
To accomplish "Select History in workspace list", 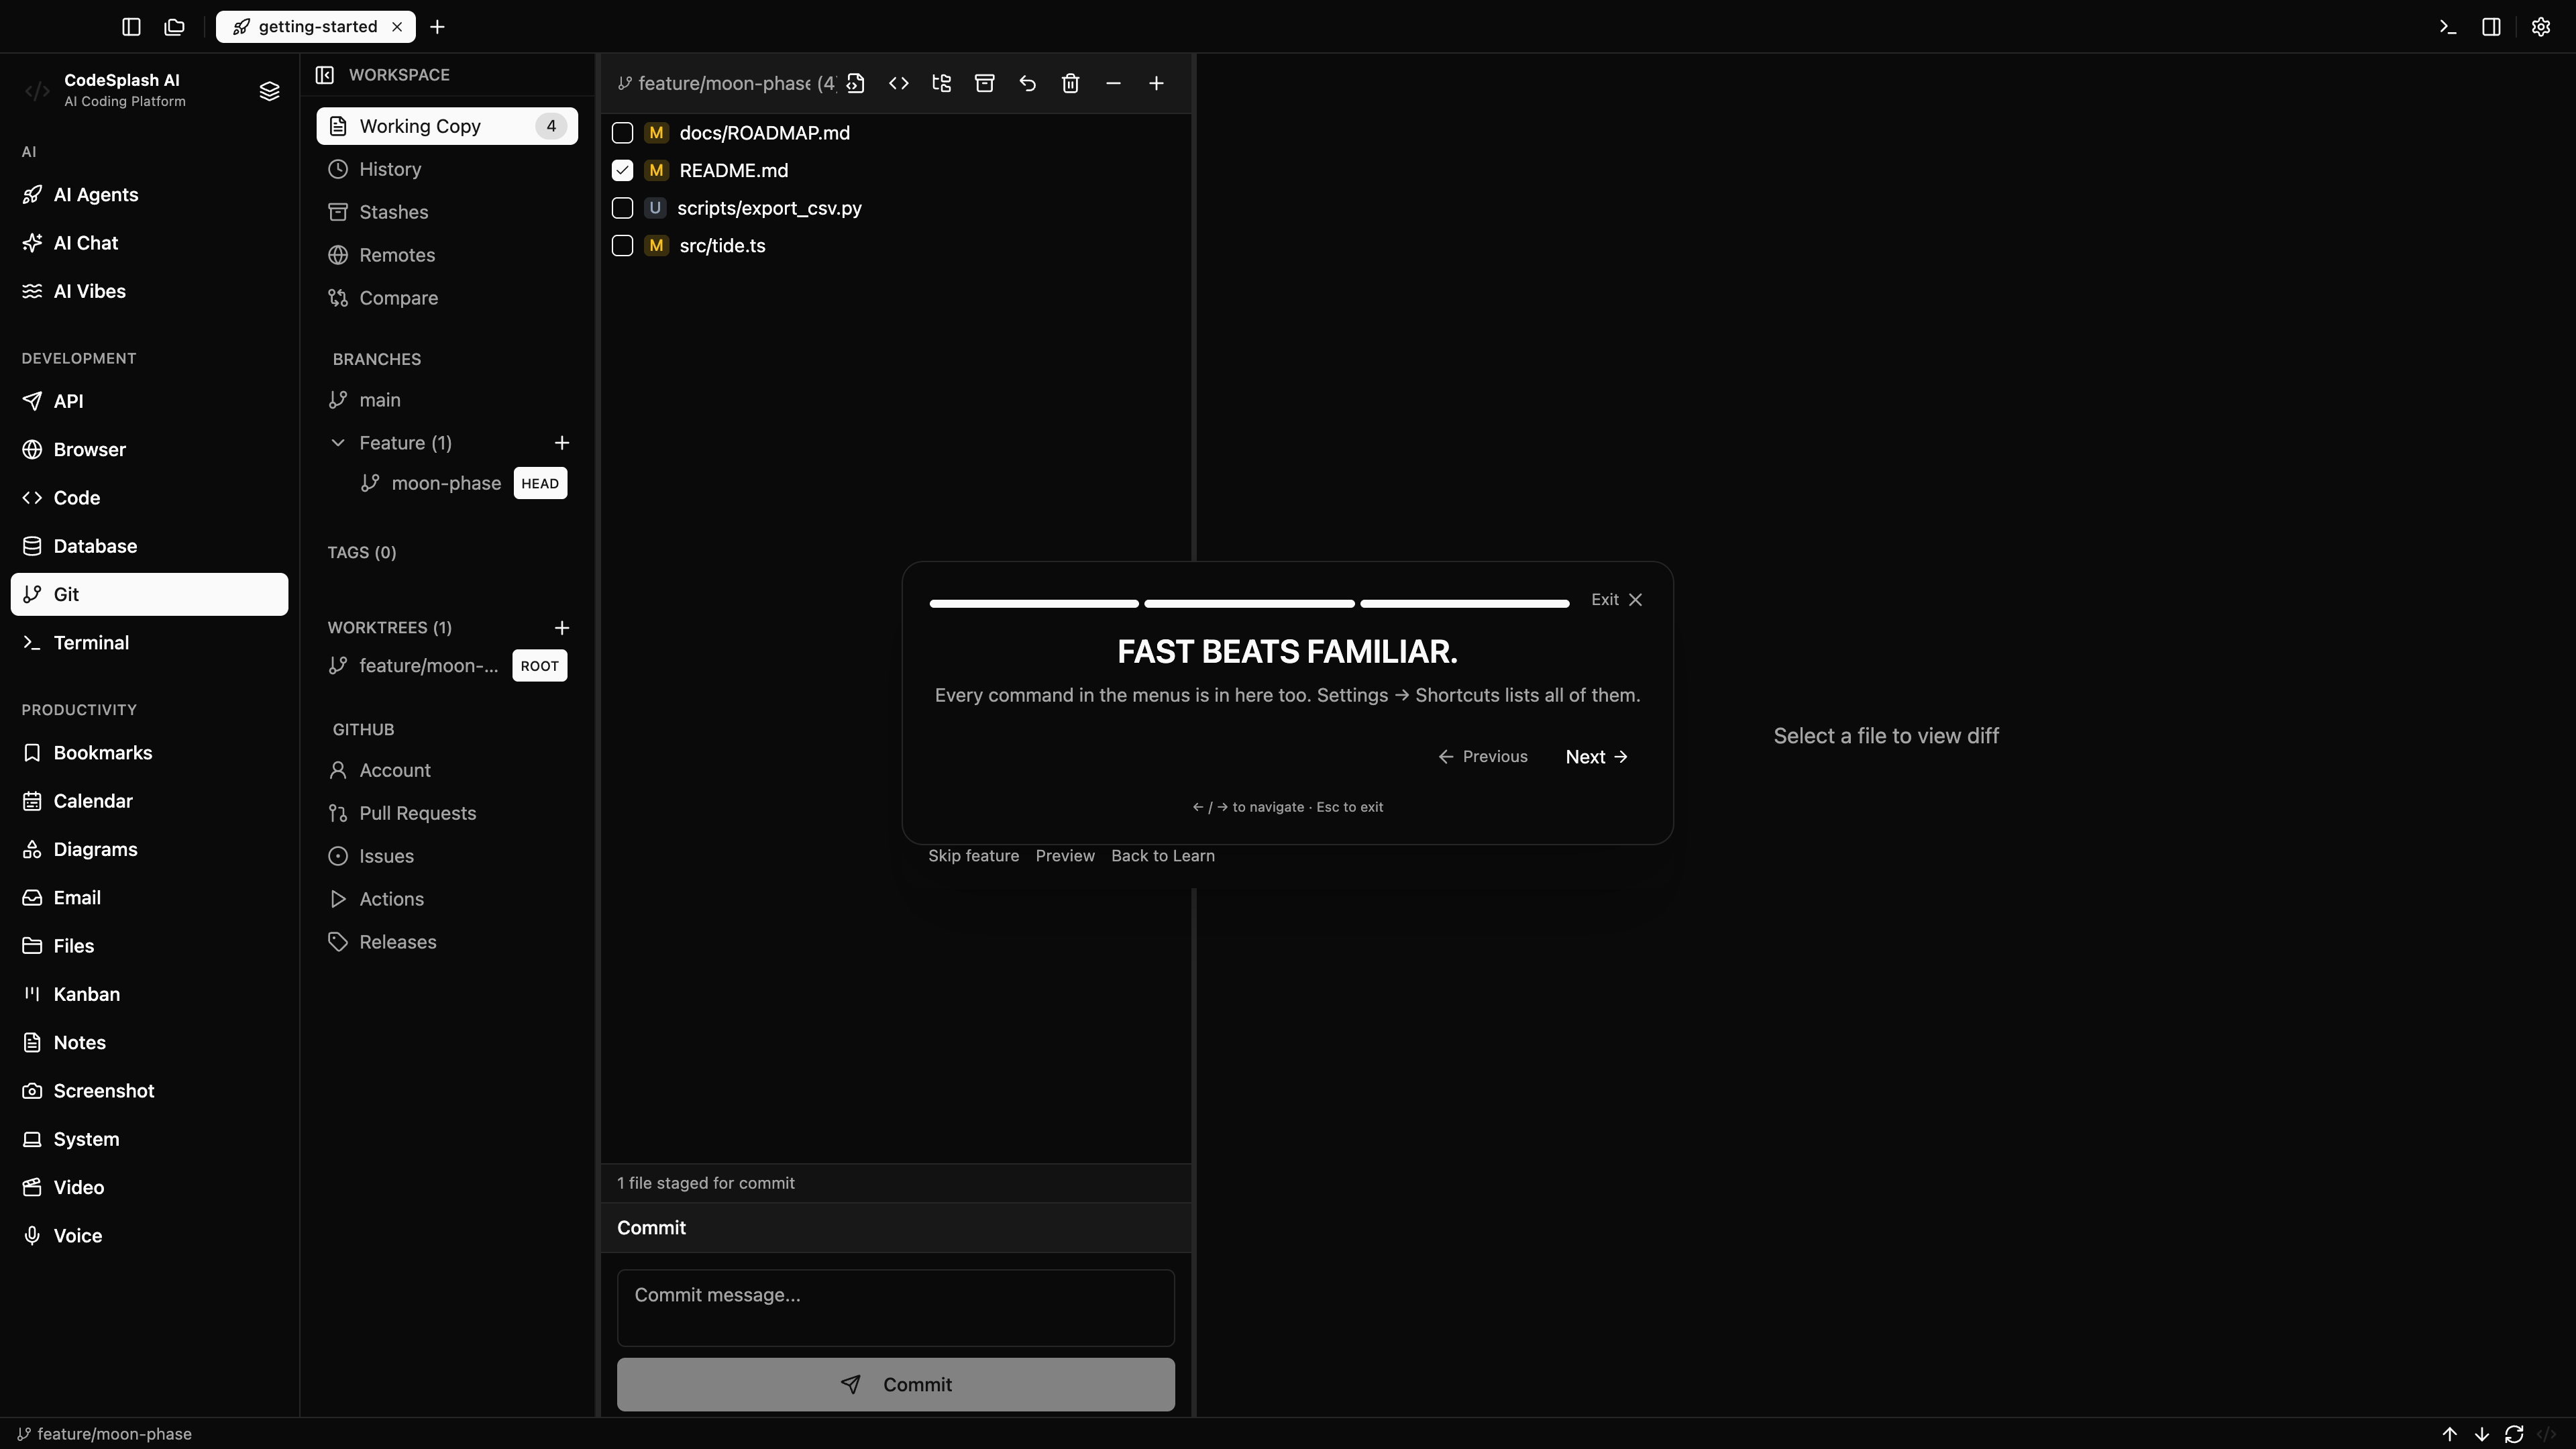I will pyautogui.click(x=447, y=169).
